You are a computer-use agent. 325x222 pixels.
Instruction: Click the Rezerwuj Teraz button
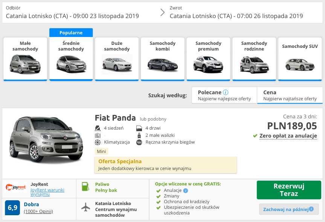click(x=289, y=190)
